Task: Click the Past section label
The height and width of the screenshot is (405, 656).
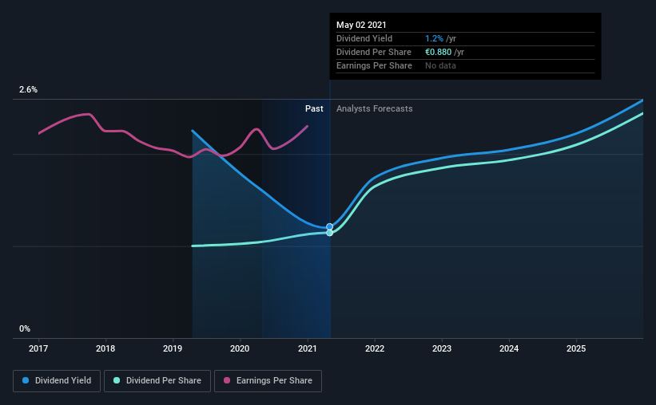Action: [x=314, y=108]
